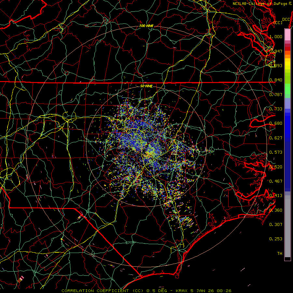Pick the light pink swatch atop the color bar
This screenshot has width=293, height=293.
(x=287, y=35)
